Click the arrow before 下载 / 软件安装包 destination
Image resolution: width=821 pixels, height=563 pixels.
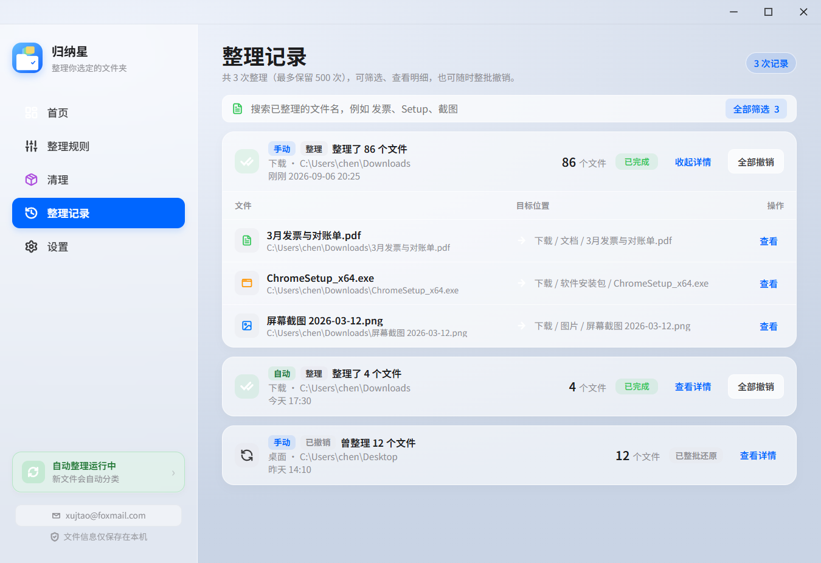click(x=522, y=284)
